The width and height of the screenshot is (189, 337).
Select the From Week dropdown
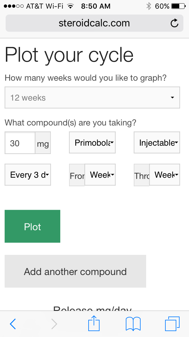100,175
